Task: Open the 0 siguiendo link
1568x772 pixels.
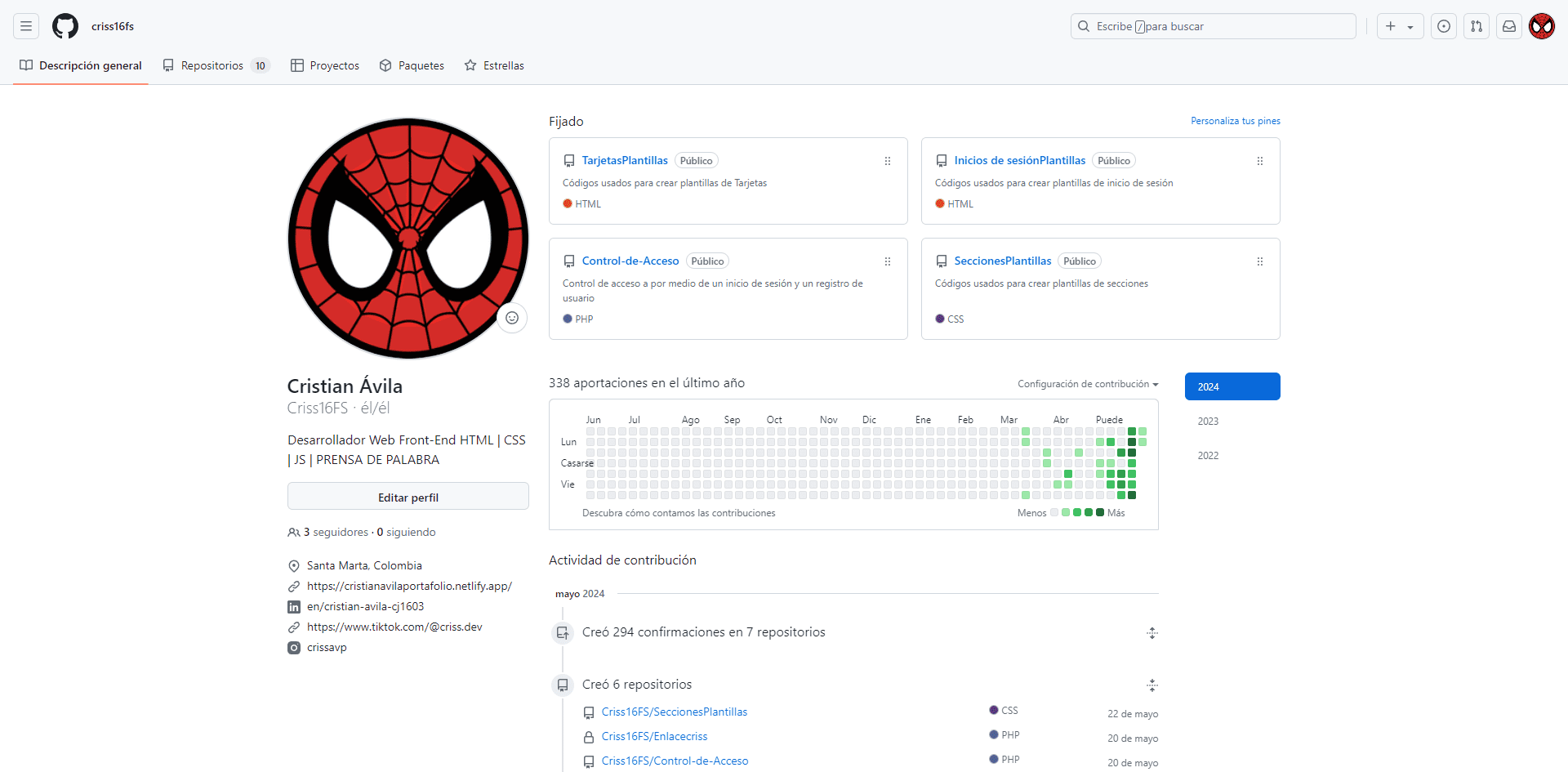Action: tap(406, 532)
